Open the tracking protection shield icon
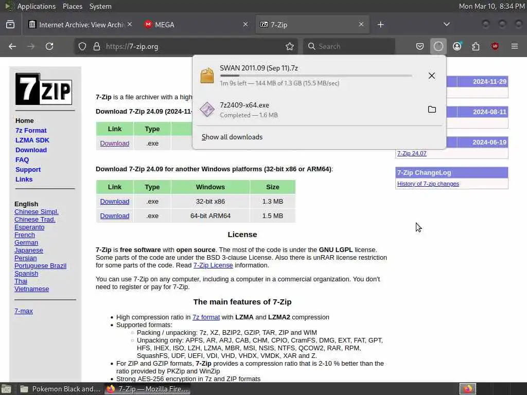 (x=82, y=46)
